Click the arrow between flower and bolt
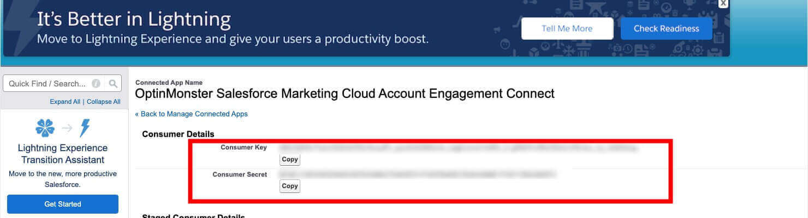This screenshot has width=808, height=218. [67, 128]
